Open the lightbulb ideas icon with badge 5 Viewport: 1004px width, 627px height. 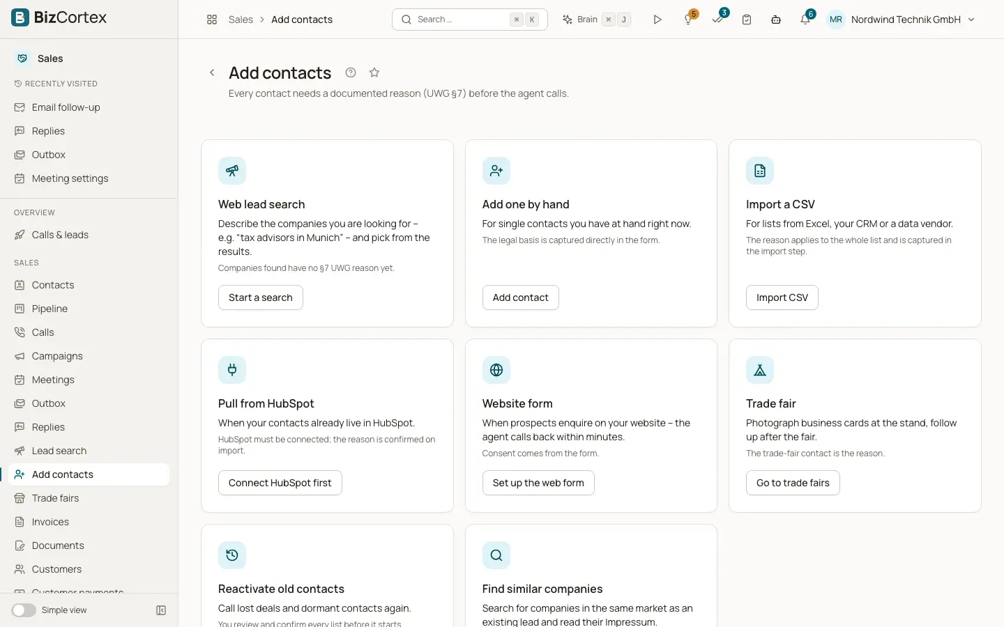pos(688,20)
